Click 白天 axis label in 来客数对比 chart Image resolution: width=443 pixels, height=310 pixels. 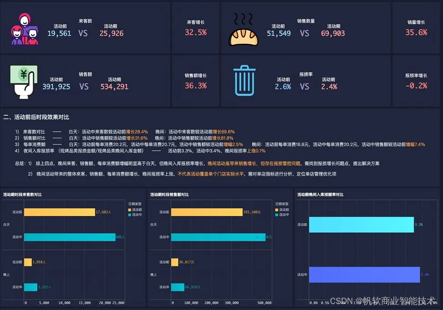tap(6, 225)
